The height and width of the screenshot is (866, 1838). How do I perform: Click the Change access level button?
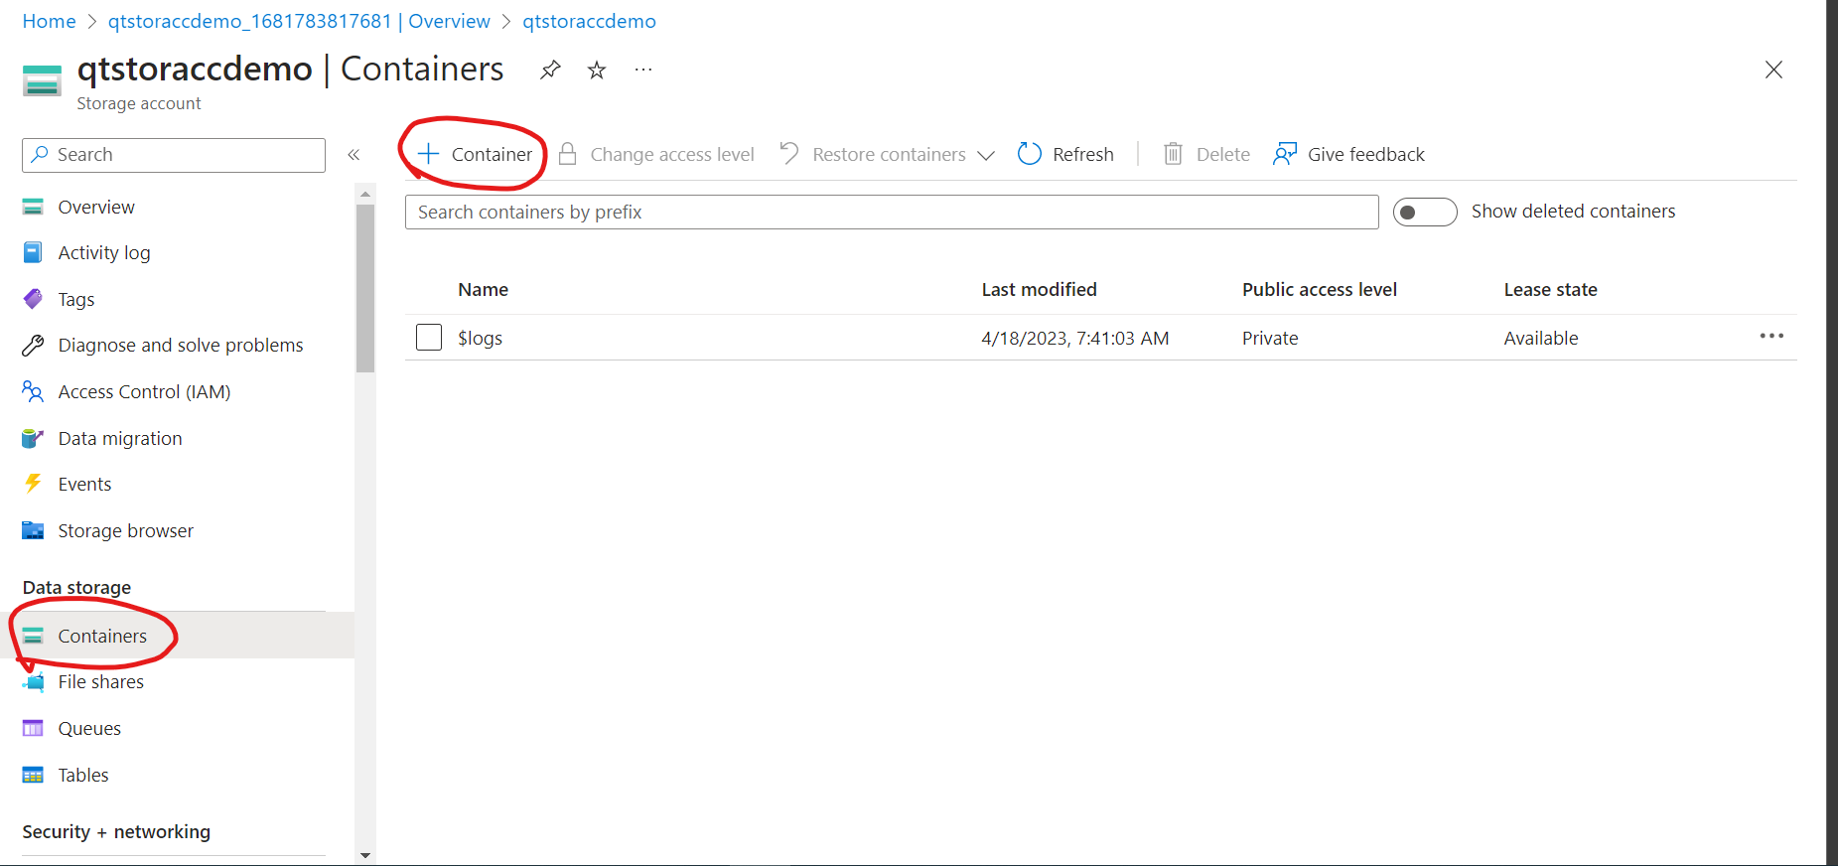tap(656, 154)
